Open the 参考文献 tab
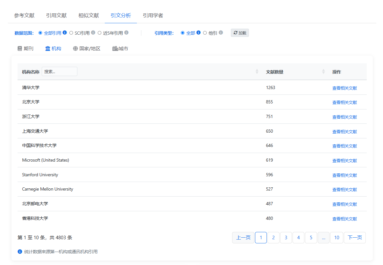Viewport: 383px width, 265px height. 24,16
